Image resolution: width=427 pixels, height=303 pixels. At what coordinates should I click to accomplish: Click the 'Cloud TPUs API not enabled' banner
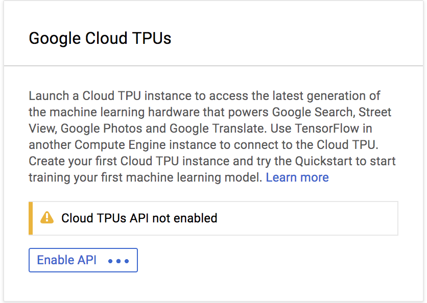214,218
